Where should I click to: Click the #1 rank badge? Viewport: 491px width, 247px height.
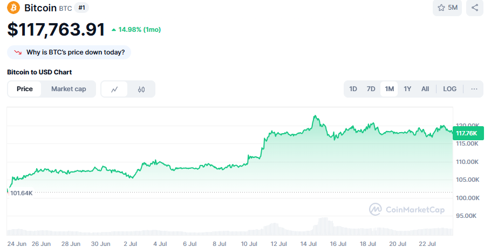click(x=81, y=8)
